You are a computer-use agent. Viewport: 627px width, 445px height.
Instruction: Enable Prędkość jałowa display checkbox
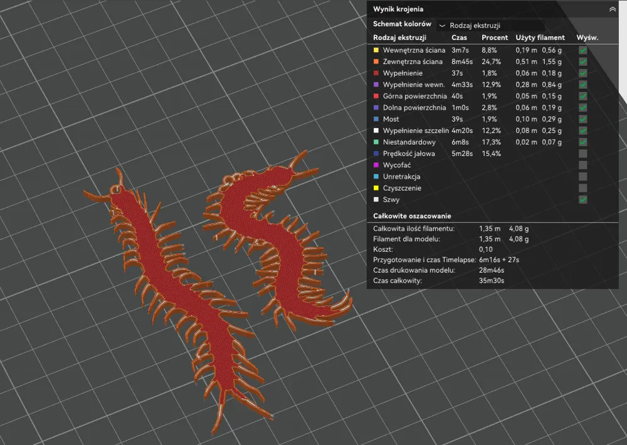(583, 154)
